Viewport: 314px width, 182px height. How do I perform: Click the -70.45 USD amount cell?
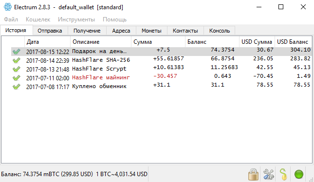click(x=263, y=76)
